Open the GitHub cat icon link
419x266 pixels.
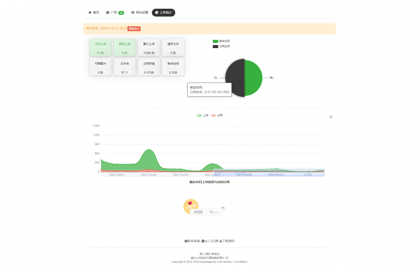[x=223, y=208]
